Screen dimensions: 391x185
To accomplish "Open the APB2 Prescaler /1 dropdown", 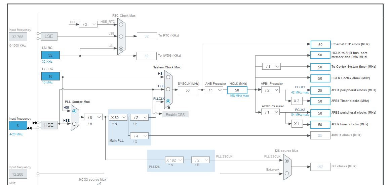I will [x=270, y=112].
